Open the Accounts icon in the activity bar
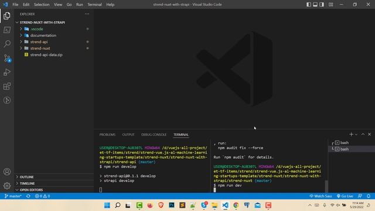This screenshot has width=375, height=211. (x=7, y=172)
